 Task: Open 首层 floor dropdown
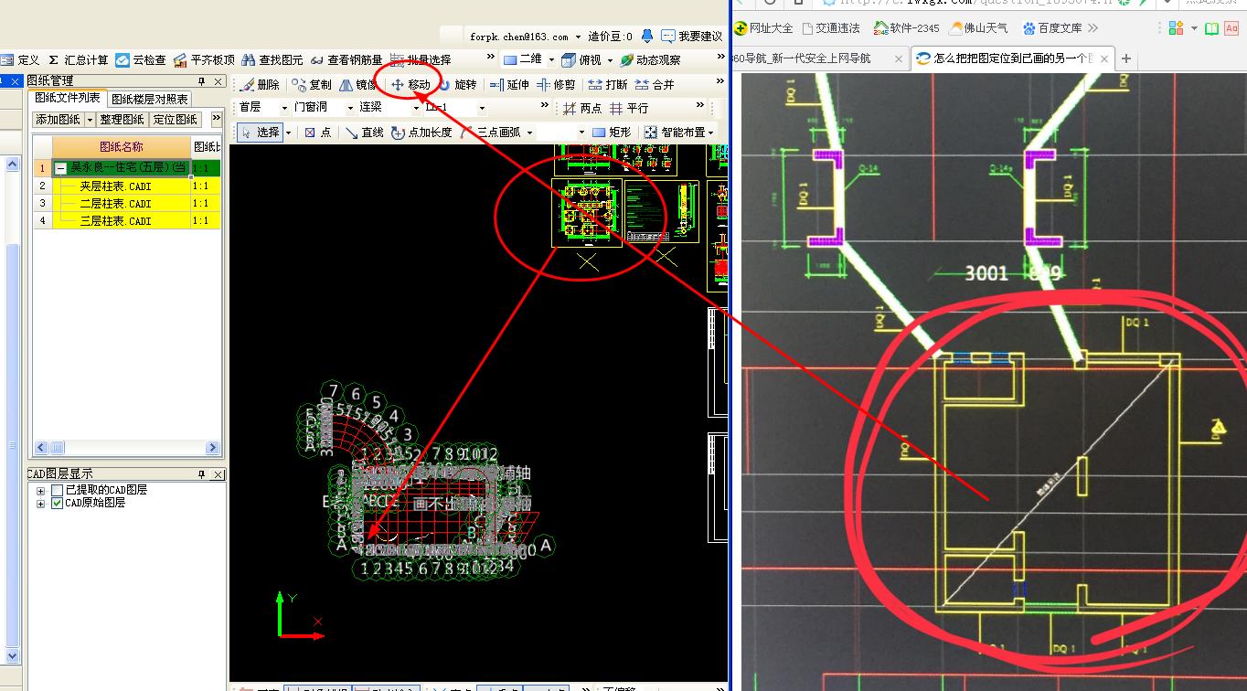(284, 108)
